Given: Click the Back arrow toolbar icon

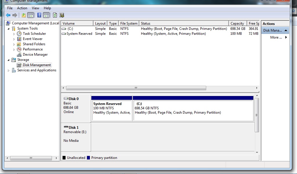Looking at the screenshot, I should (8, 15).
